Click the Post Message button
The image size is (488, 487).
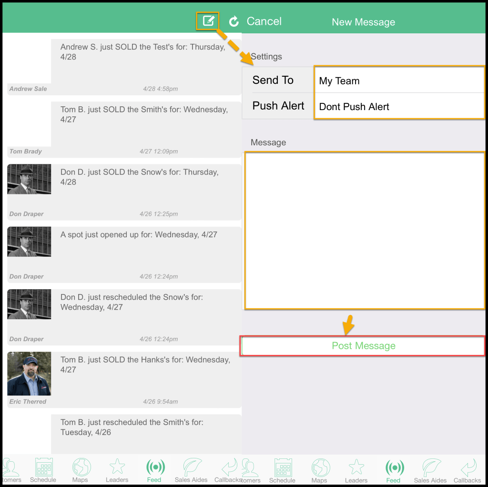[363, 346]
